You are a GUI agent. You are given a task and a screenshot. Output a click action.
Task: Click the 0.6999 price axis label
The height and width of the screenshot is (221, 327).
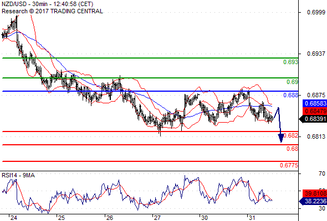[x=316, y=12]
